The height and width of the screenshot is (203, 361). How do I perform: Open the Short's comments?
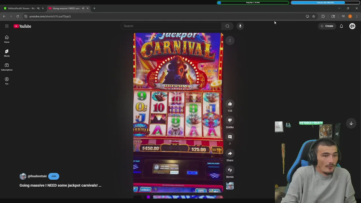pyautogui.click(x=230, y=137)
